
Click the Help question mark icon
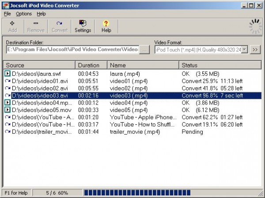(x=106, y=23)
